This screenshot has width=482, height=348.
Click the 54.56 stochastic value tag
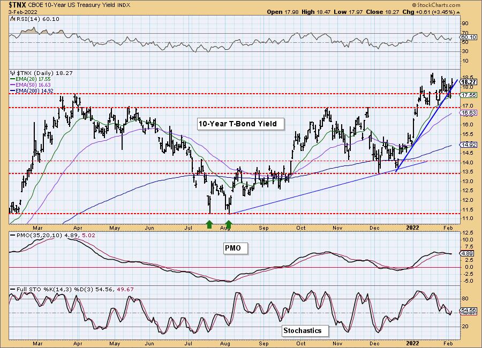pos(468,311)
